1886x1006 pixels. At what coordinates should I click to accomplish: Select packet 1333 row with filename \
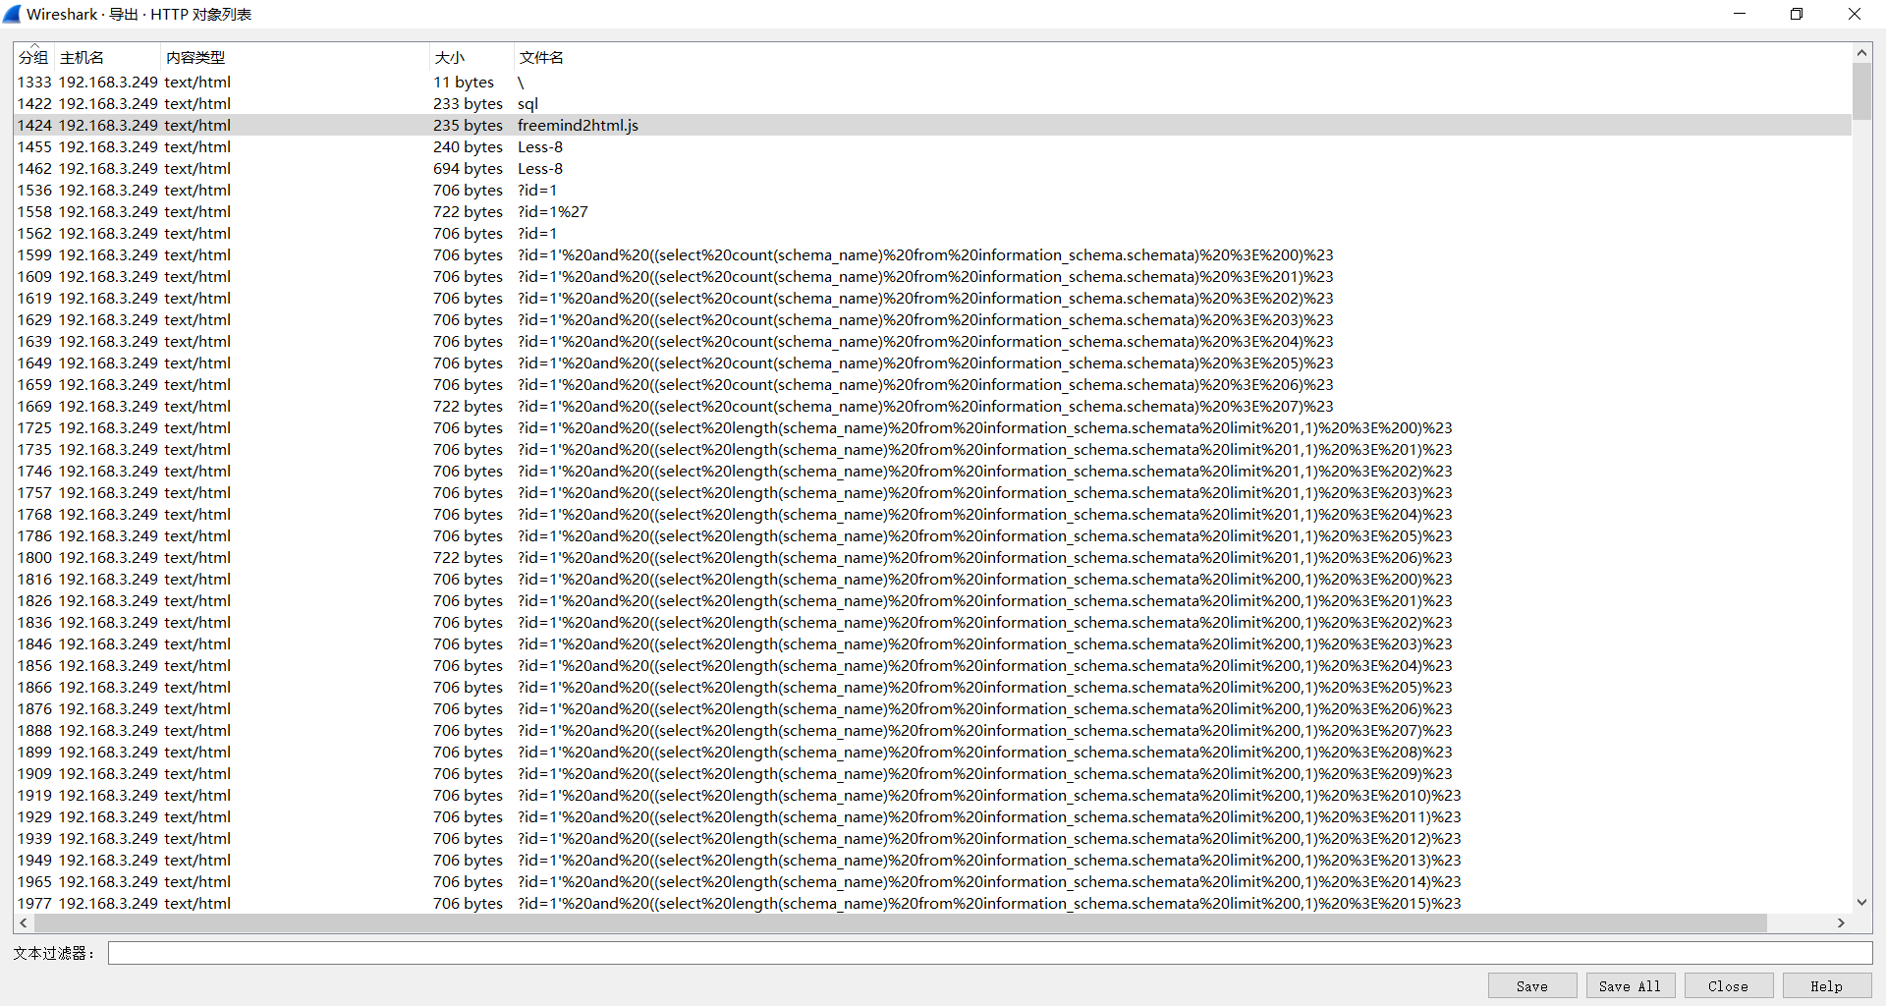point(932,82)
